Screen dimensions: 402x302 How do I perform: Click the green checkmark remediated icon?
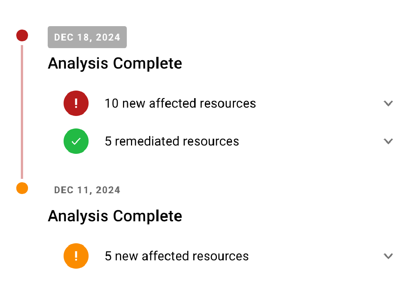tap(76, 141)
